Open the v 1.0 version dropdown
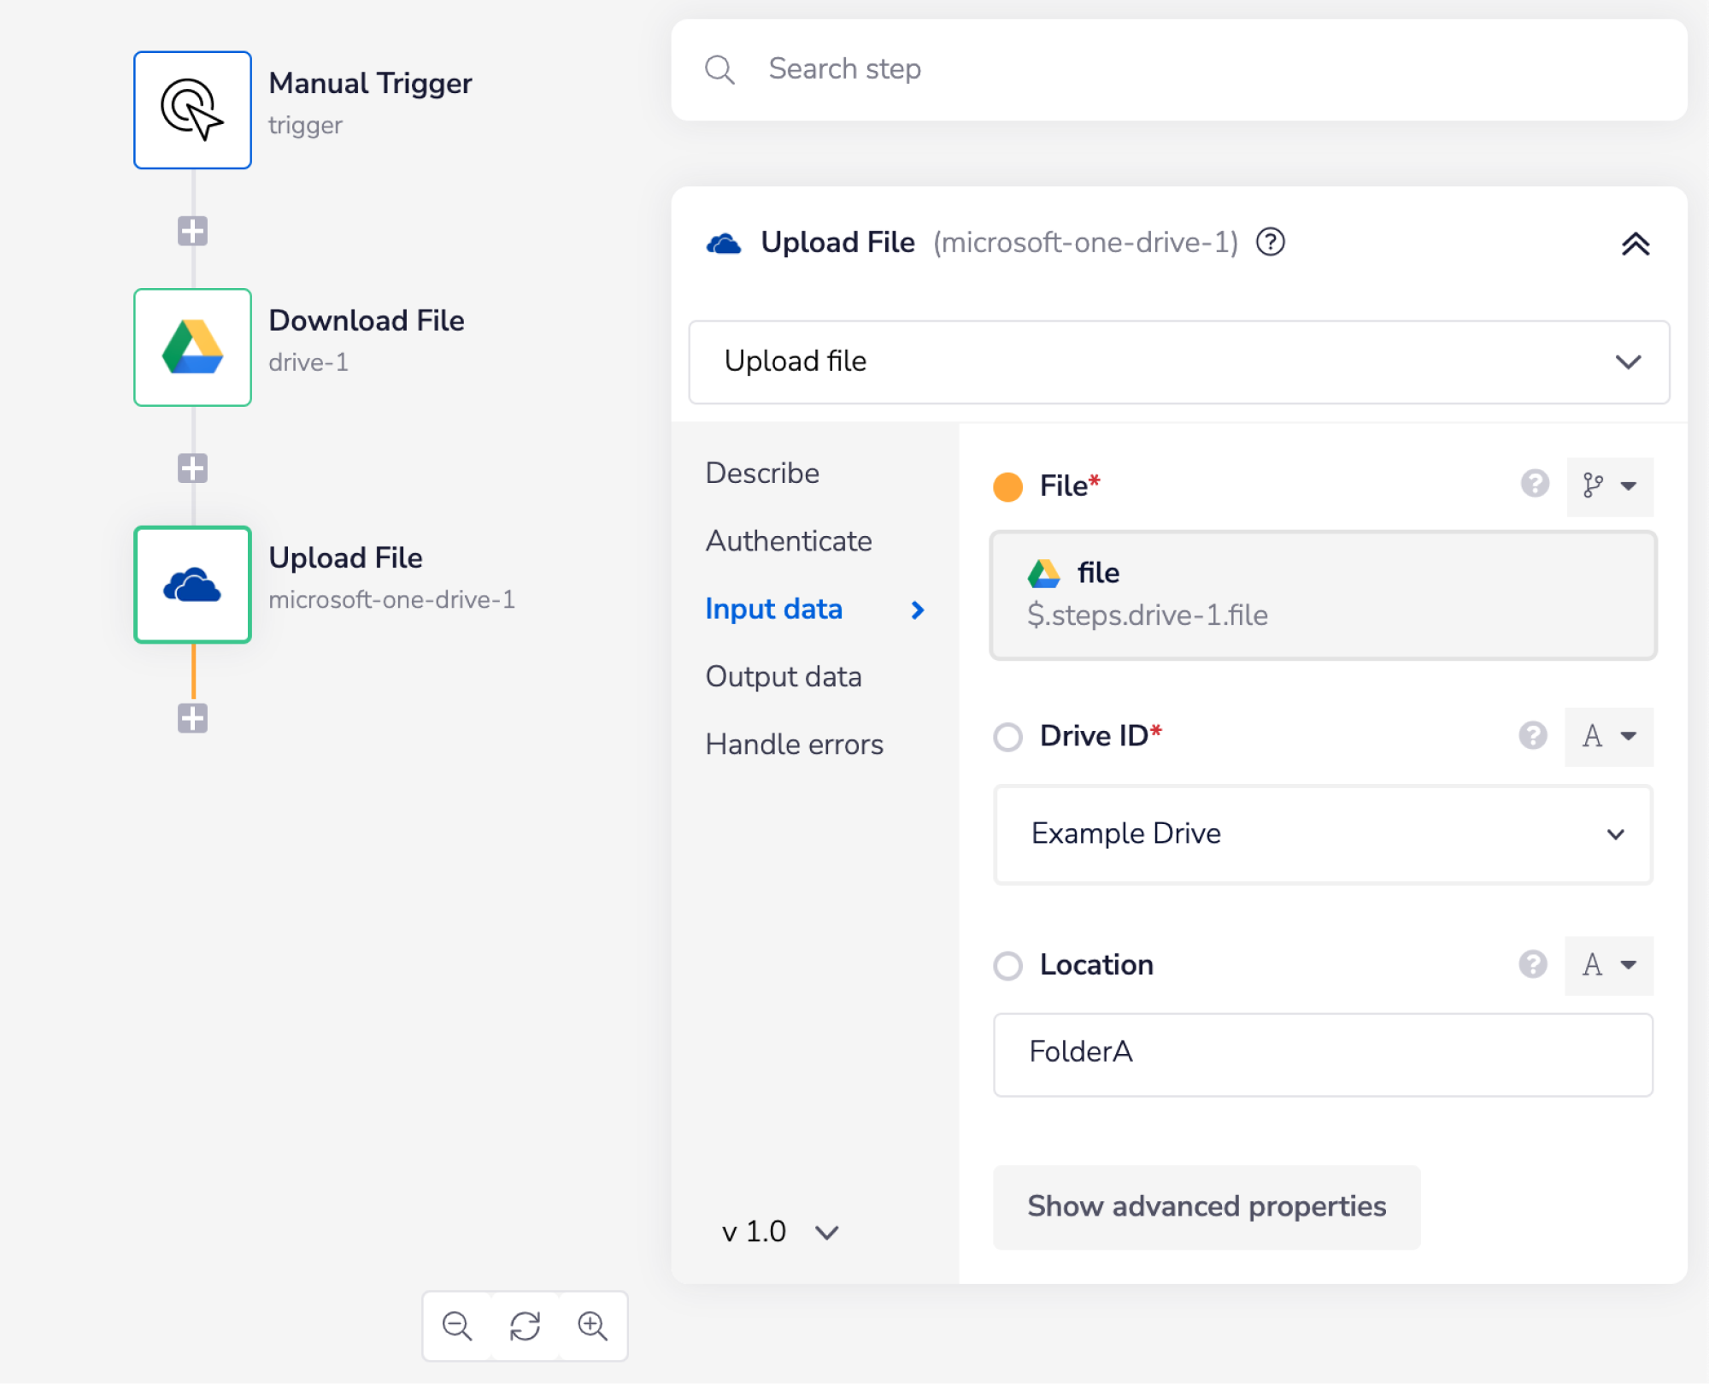 click(x=779, y=1232)
